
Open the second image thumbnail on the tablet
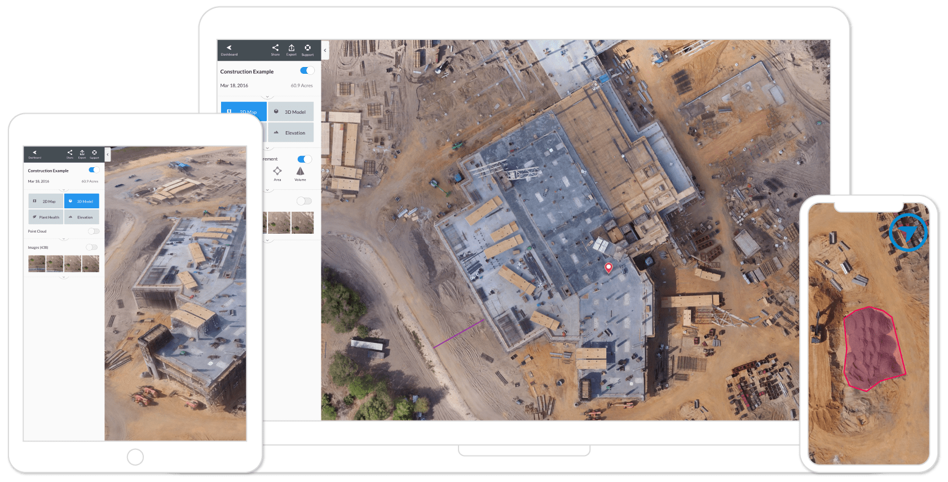coord(55,264)
